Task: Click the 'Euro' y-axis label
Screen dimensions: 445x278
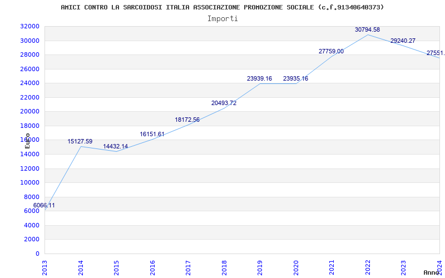Action: click(x=27, y=141)
